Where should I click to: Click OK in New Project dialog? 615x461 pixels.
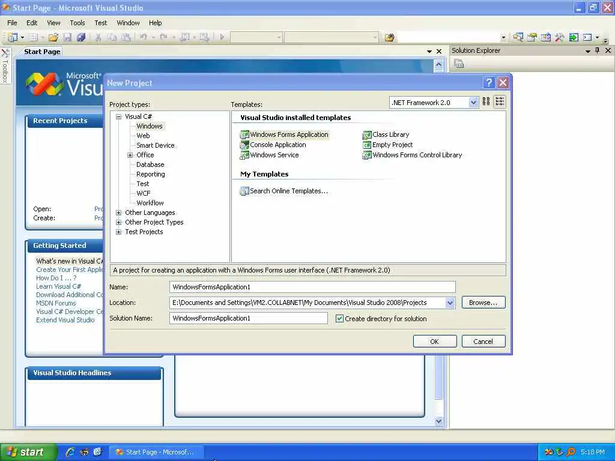[435, 342]
